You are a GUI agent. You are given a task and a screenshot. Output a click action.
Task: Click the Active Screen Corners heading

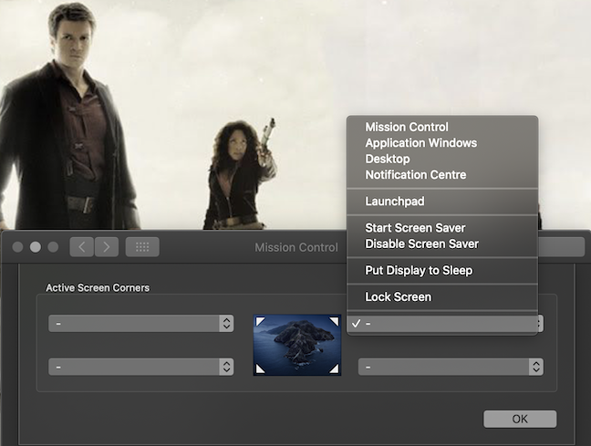tap(98, 287)
